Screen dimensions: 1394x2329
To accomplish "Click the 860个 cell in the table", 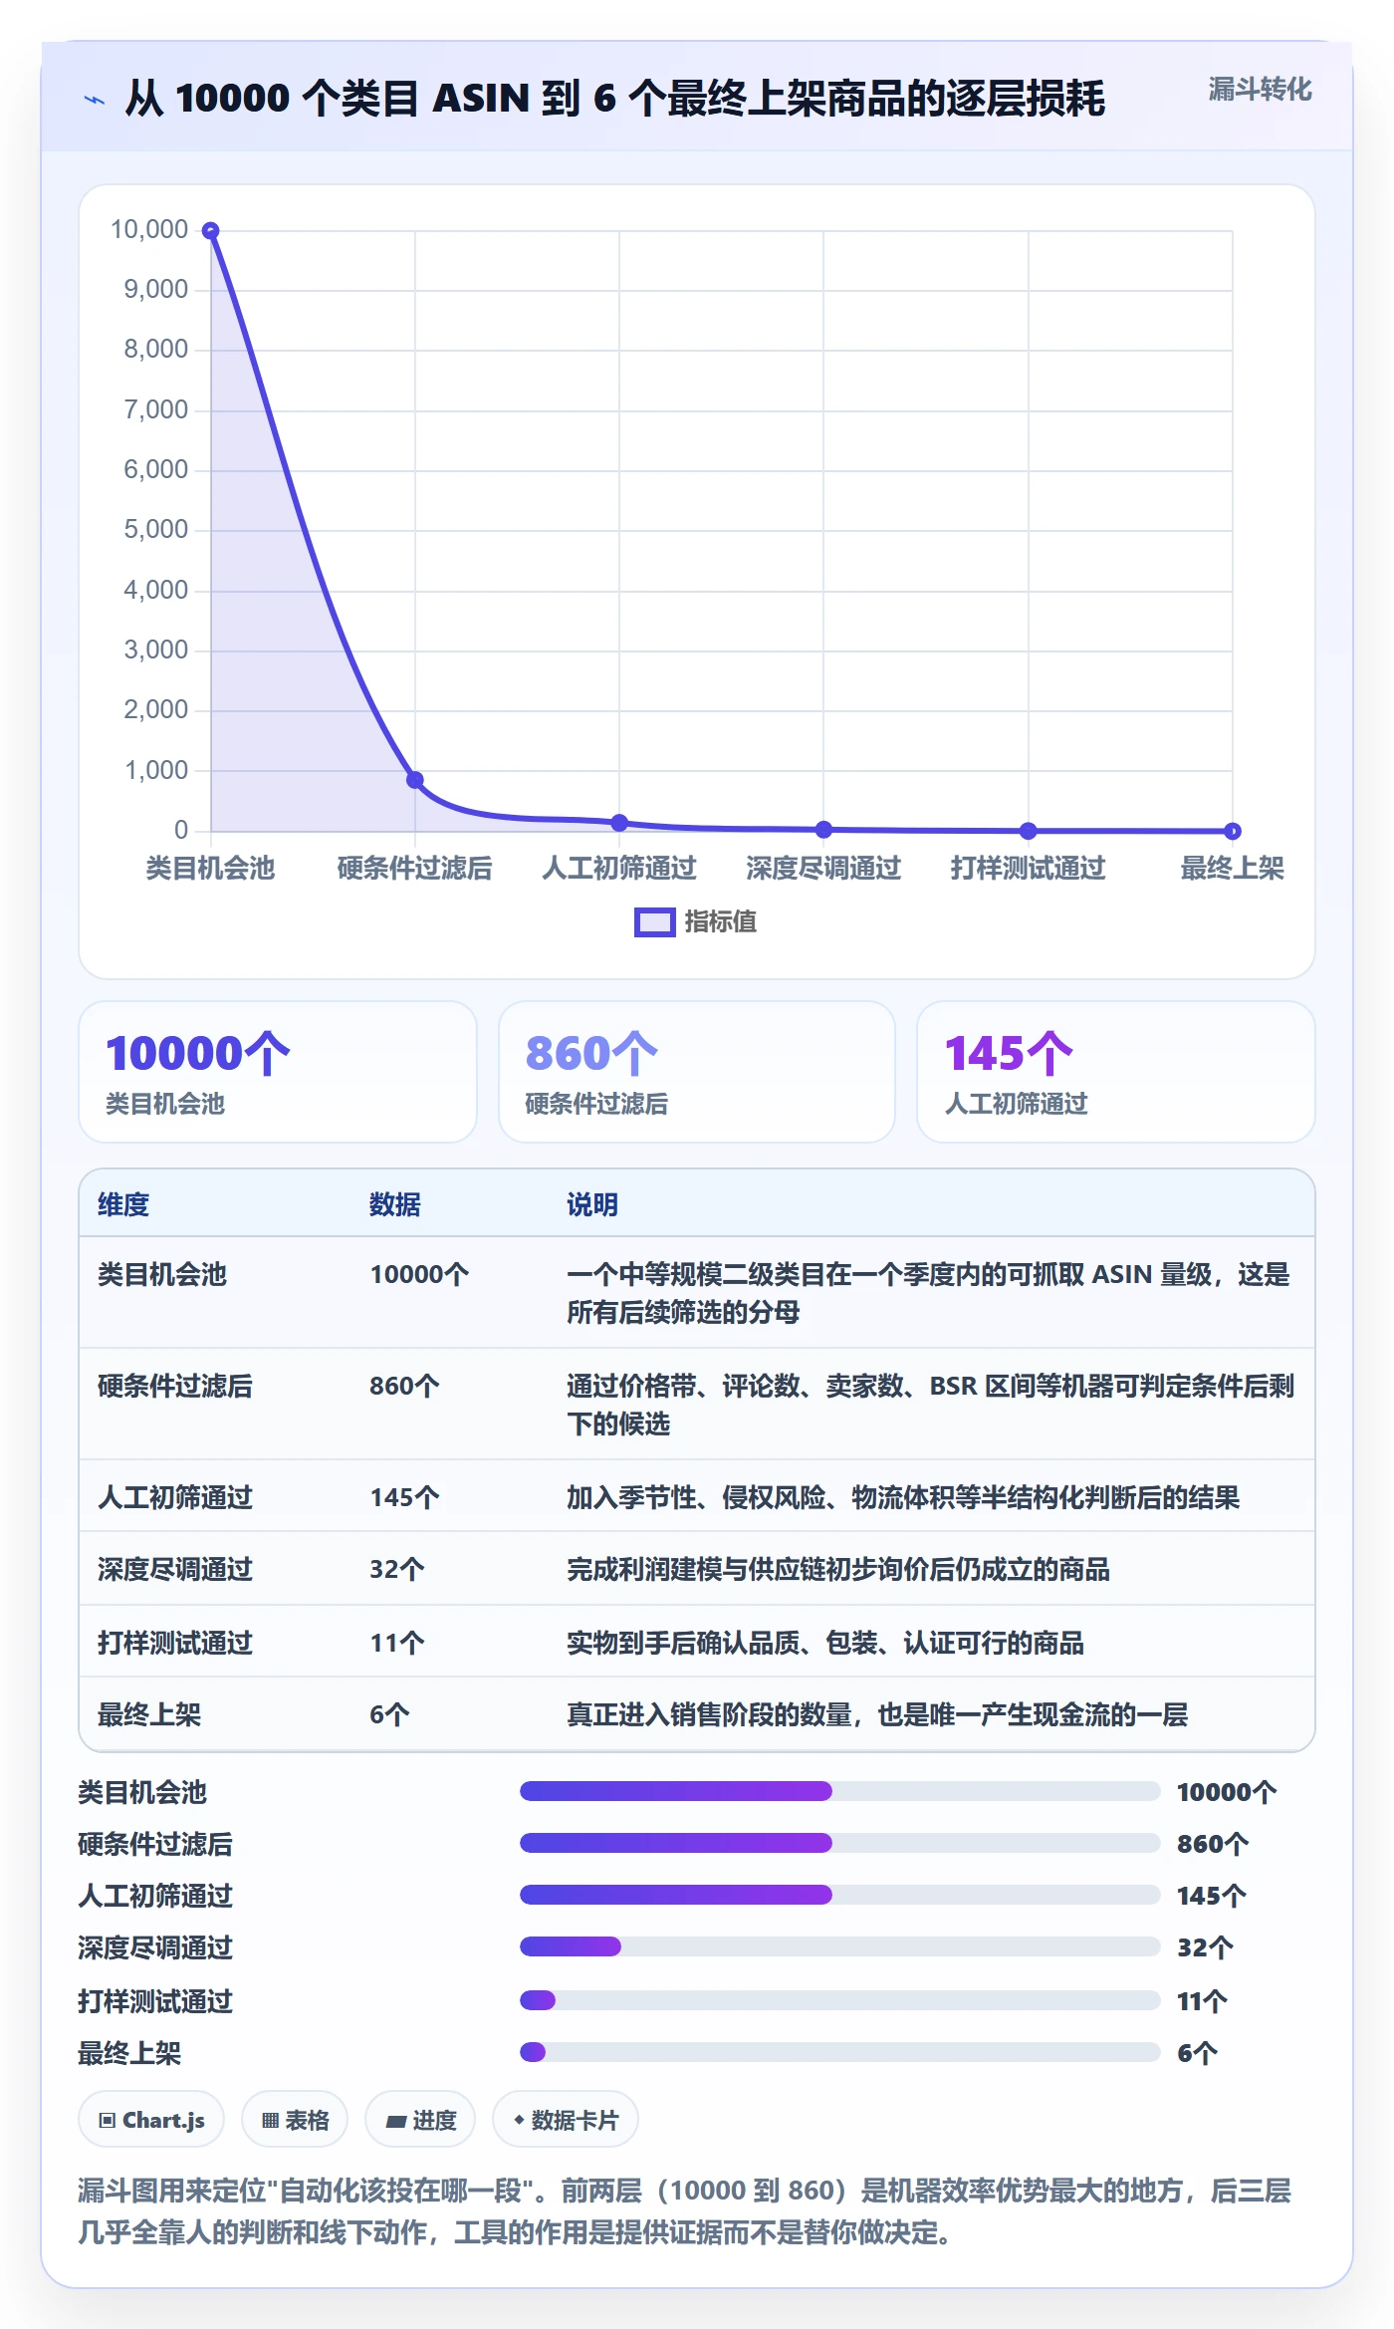I will 404,1386.
